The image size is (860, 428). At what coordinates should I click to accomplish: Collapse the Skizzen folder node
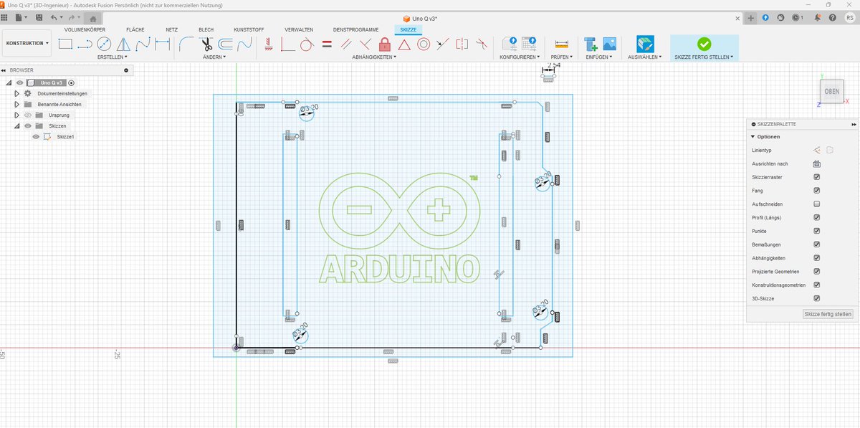pyautogui.click(x=16, y=125)
